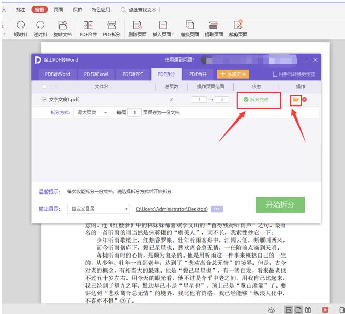Open the PDF拆分 split tool in toolbar
Image resolution: width=345 pixels, height=314 pixels.
[x=112, y=28]
